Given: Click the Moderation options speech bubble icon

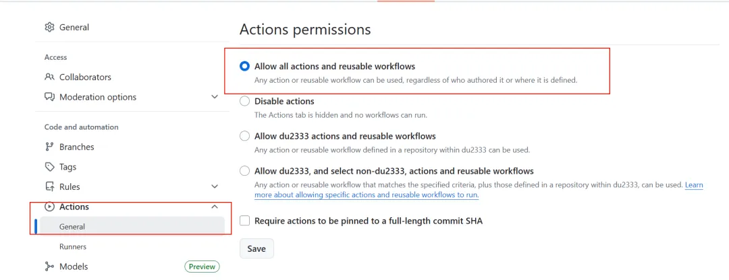Looking at the screenshot, I should tap(49, 97).
